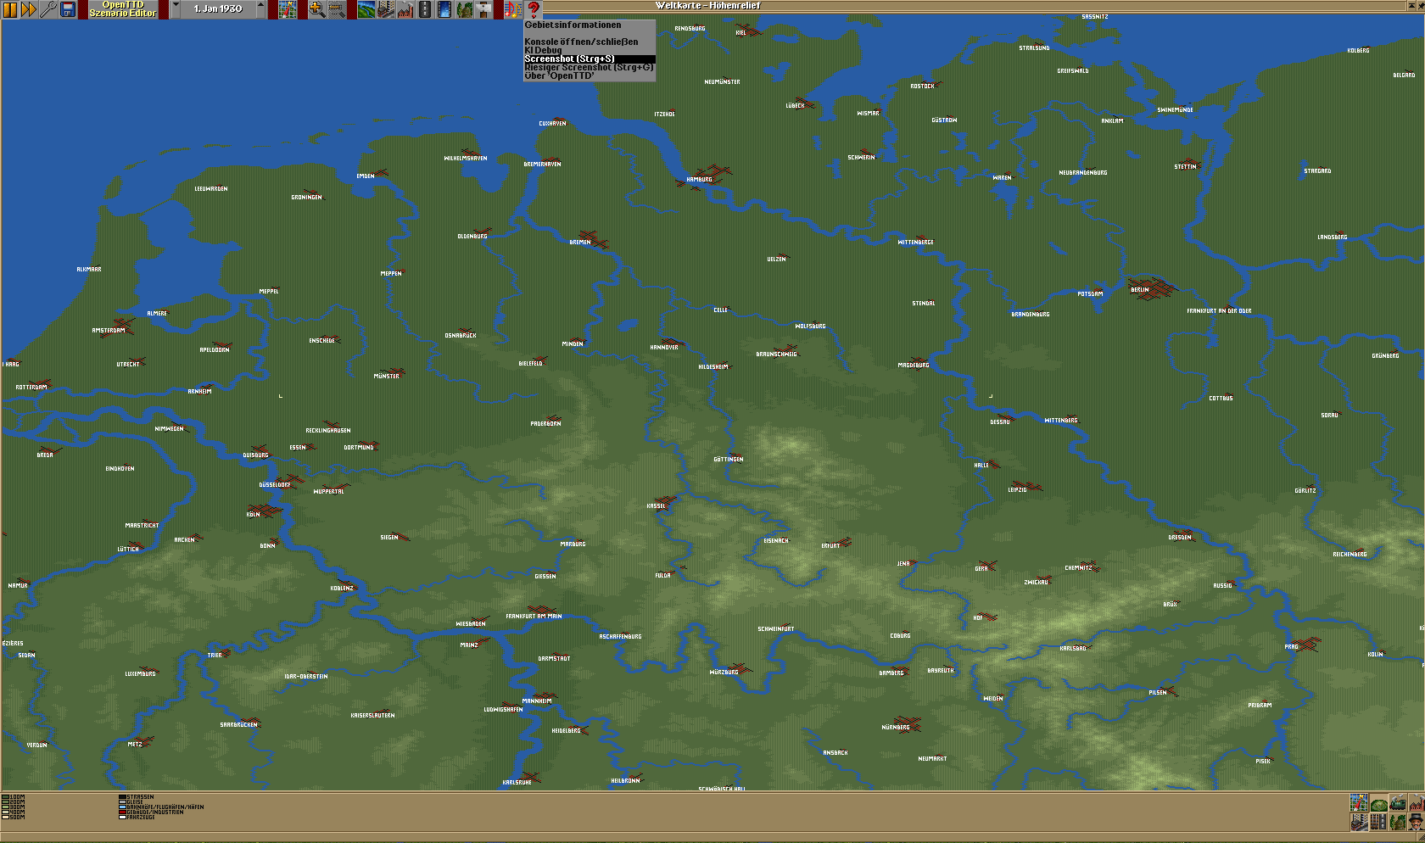Open town generation building icon
Screen dimensions: 1425x843
(x=386, y=9)
